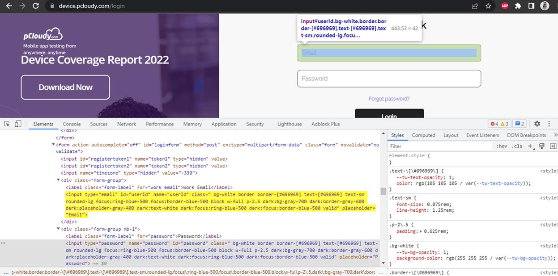Click the Elements panel vertical scrollbar thumb

383,191
